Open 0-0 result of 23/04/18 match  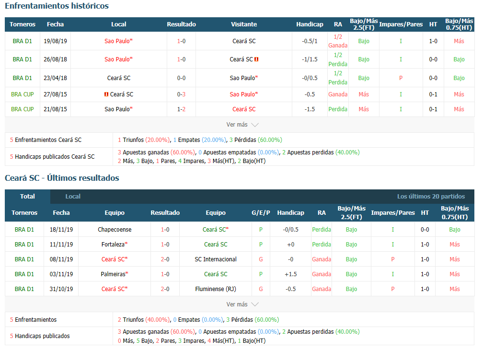(x=182, y=78)
